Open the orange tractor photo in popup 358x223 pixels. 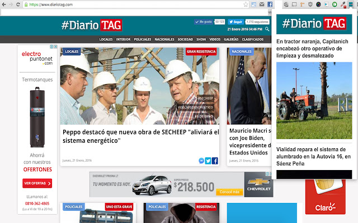pos(314,100)
